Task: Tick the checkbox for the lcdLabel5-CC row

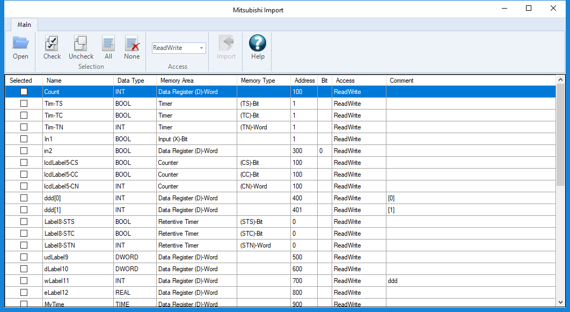Action: click(x=24, y=174)
